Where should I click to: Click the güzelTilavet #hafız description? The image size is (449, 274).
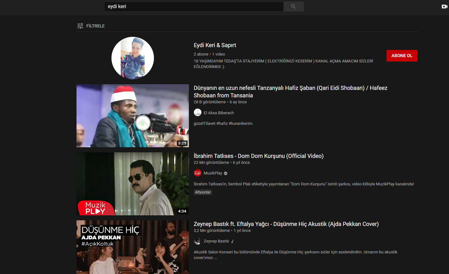click(x=224, y=124)
